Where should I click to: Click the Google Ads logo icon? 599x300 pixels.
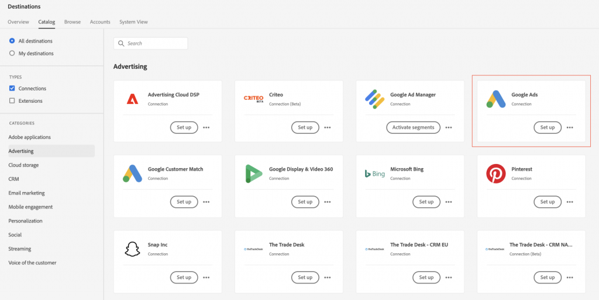(x=496, y=99)
